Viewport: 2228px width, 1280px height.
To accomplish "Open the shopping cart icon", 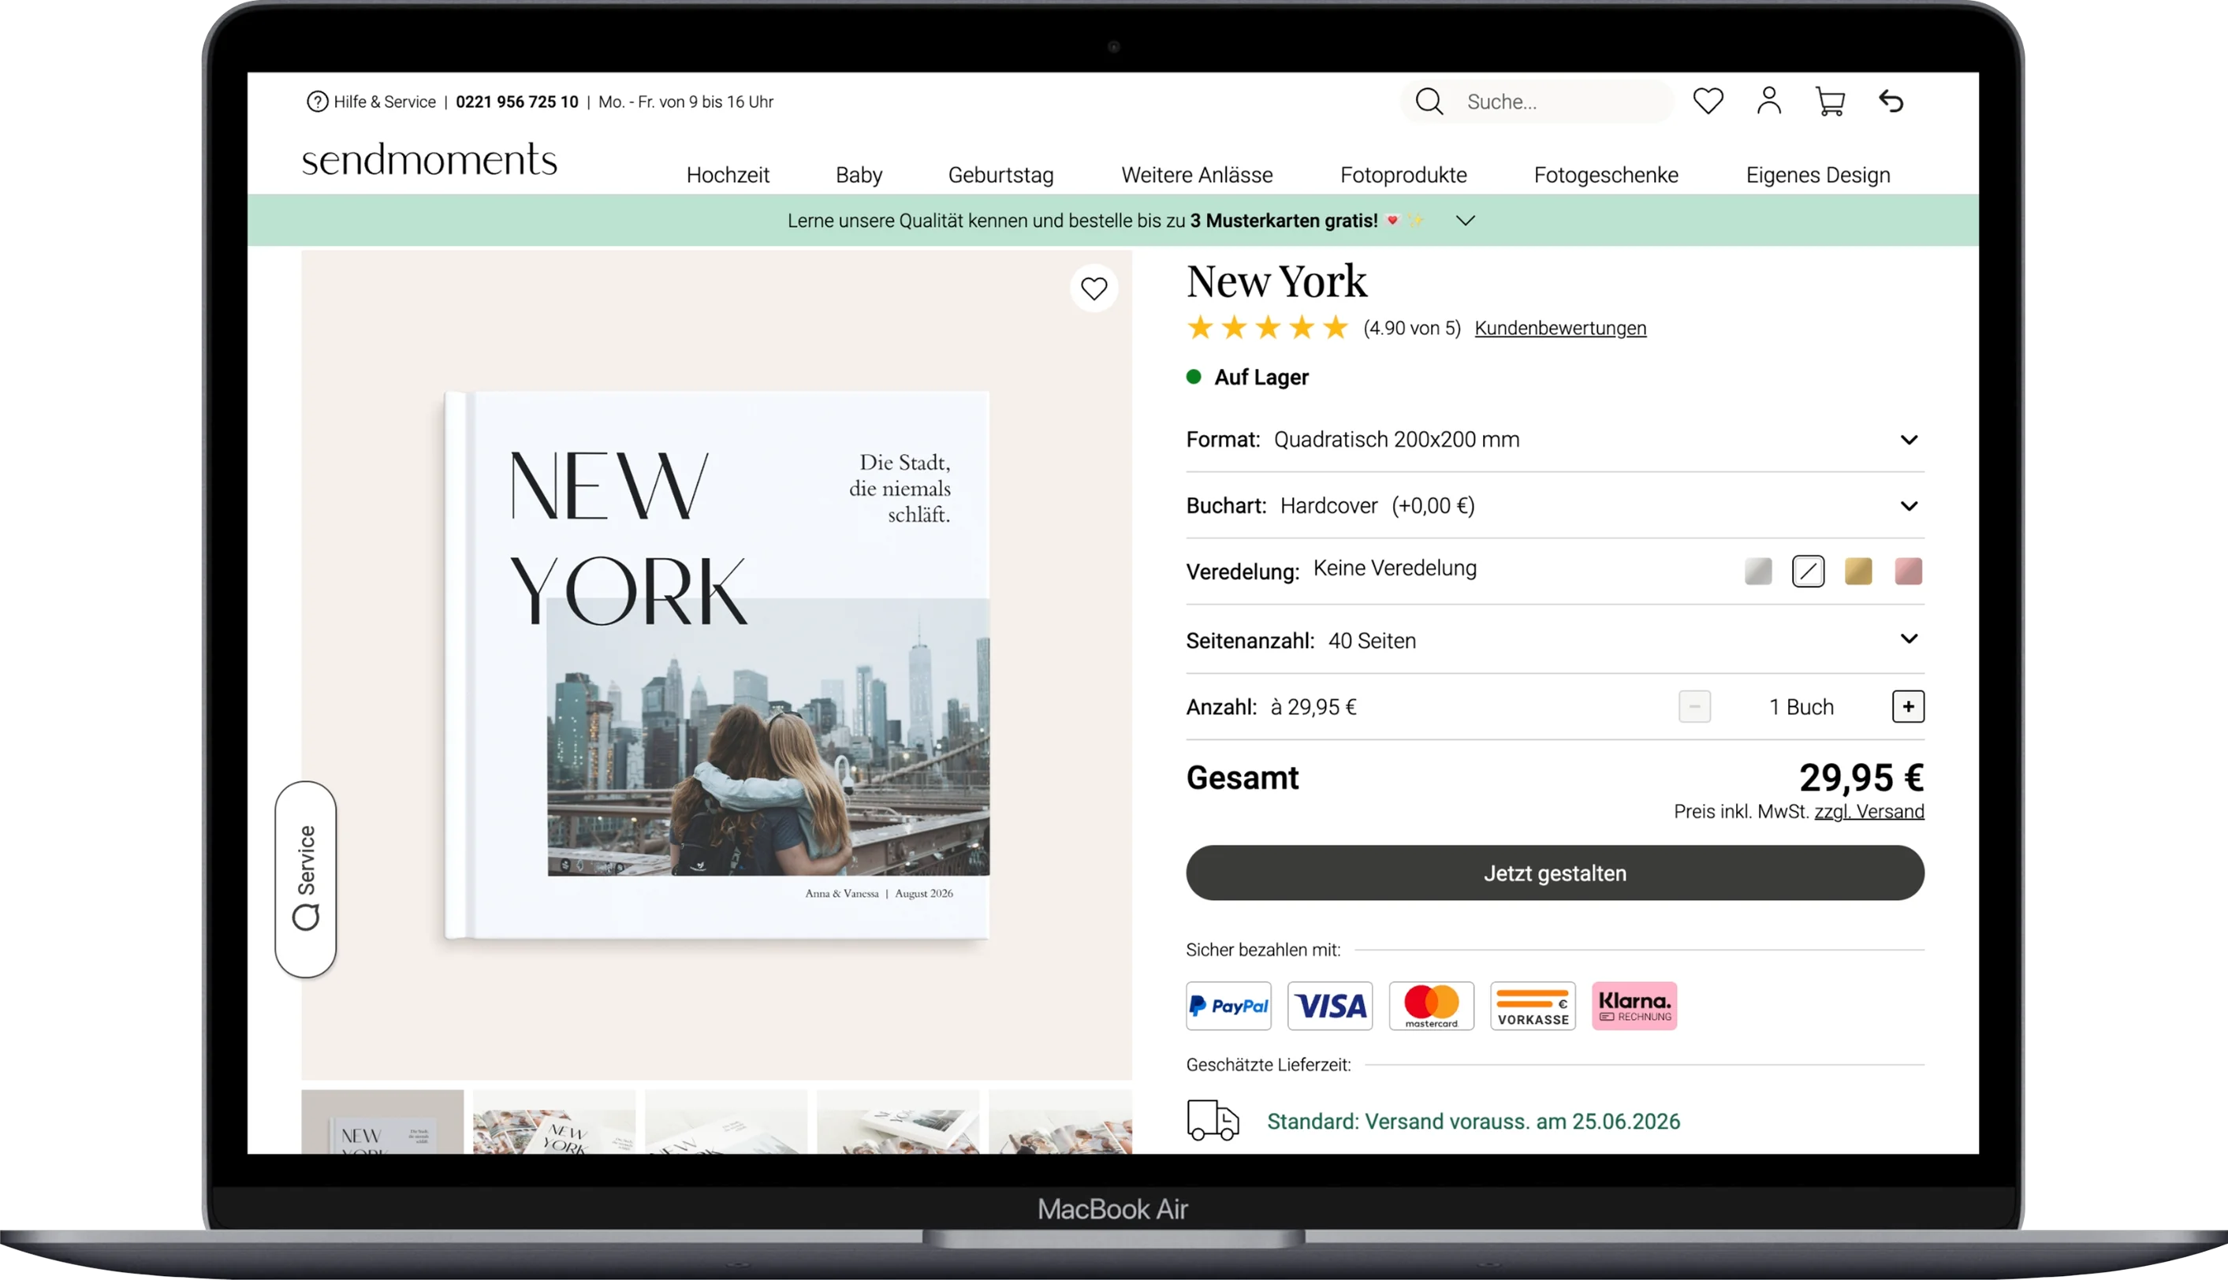I will tap(1830, 101).
